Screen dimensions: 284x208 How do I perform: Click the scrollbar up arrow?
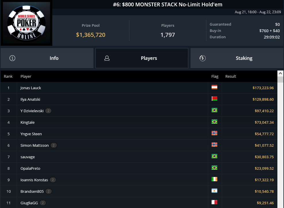[281, 72]
